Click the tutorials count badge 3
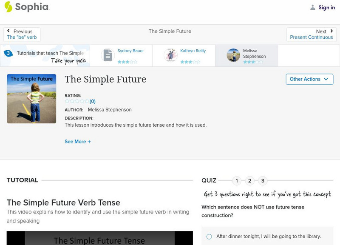 click(x=8, y=53)
